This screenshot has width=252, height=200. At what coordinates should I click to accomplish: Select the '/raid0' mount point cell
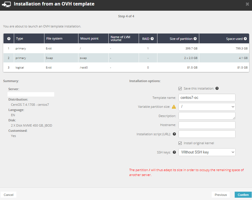[93, 67]
